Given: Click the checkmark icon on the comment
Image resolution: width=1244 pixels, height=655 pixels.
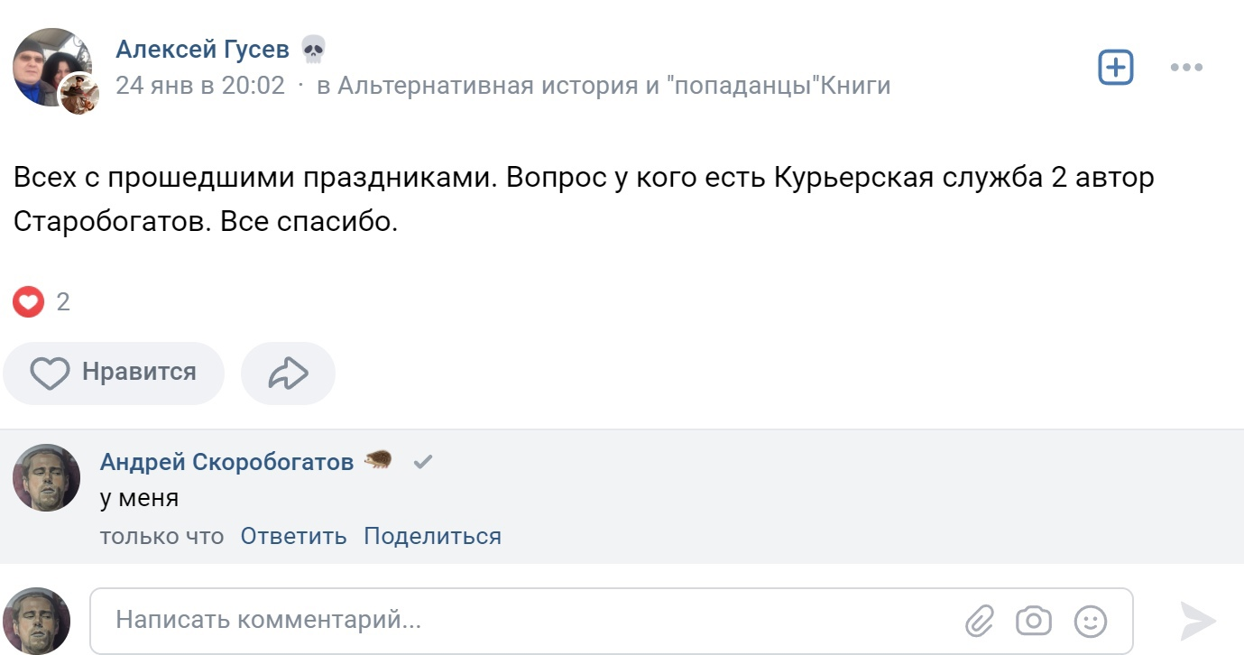Looking at the screenshot, I should click(x=423, y=462).
